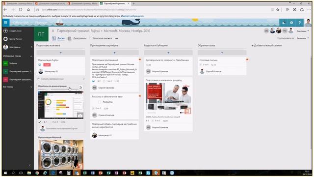Expand Все планы section

click(31, 87)
